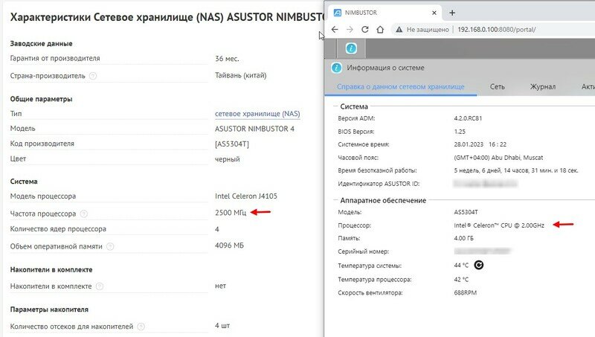Click the time zone '(GMT+04:00) Abu Dhabi, Muscat'

(498, 158)
